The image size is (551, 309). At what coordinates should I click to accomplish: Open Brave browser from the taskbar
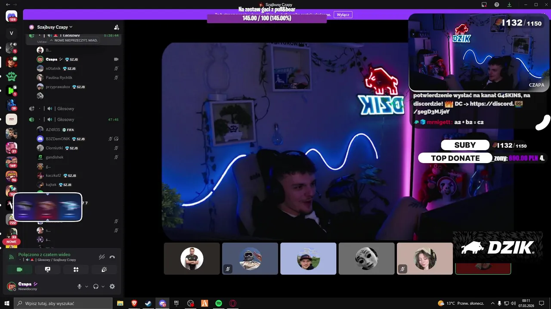click(x=134, y=303)
